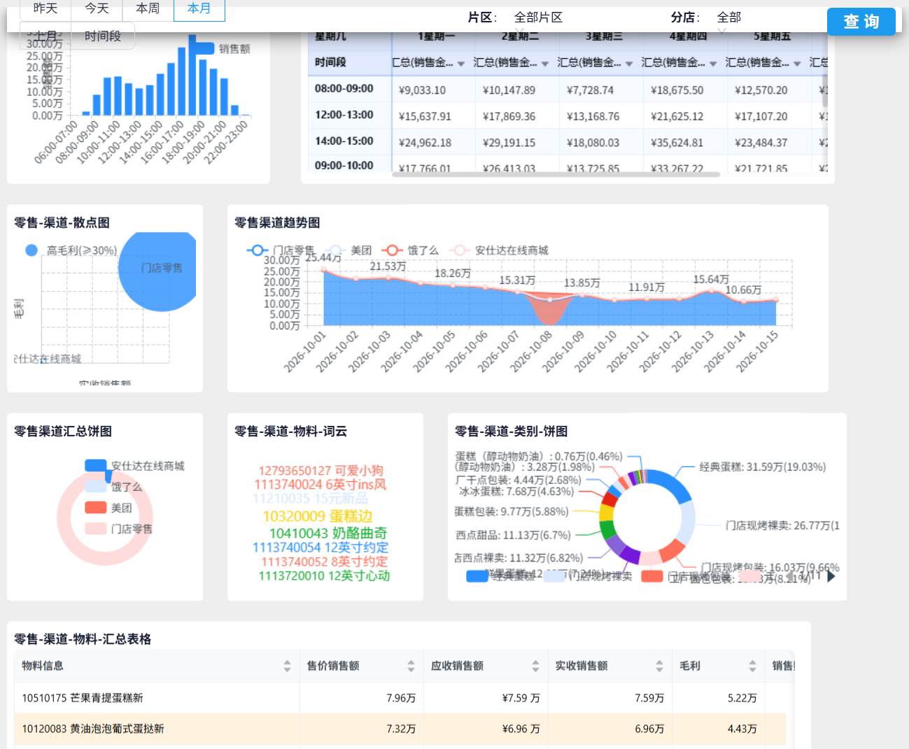Switch to the 昨天 date tab
The width and height of the screenshot is (909, 749).
click(45, 9)
